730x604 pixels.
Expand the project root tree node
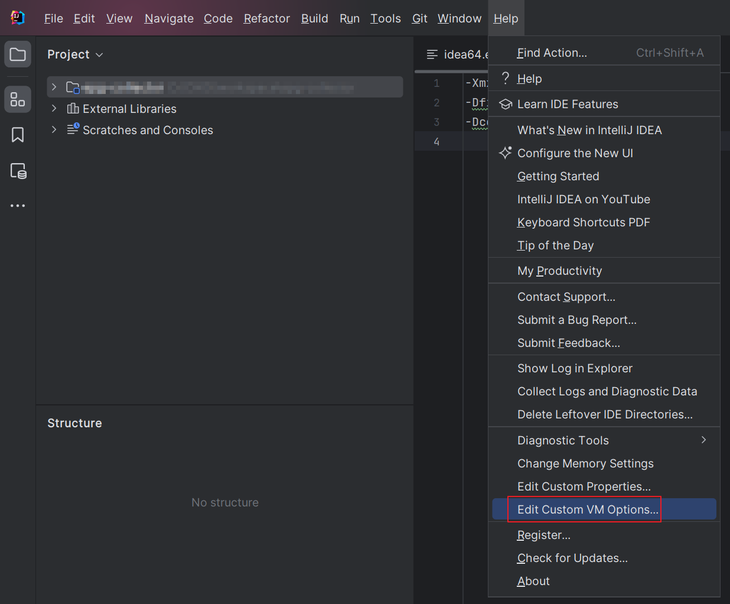54,87
